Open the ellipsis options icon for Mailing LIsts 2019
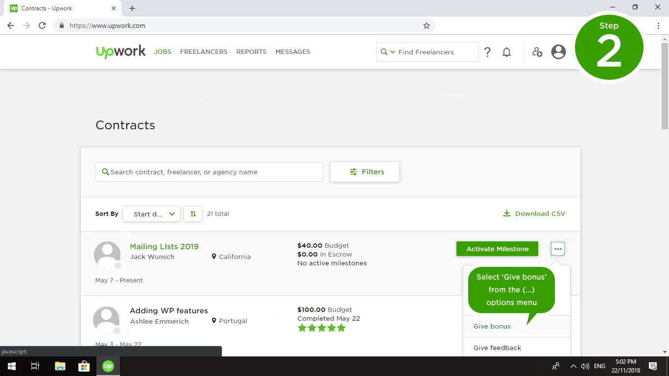Image resolution: width=669 pixels, height=376 pixels. [x=557, y=249]
